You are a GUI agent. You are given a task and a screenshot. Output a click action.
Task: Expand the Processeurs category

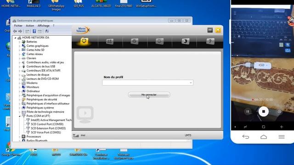19,137
